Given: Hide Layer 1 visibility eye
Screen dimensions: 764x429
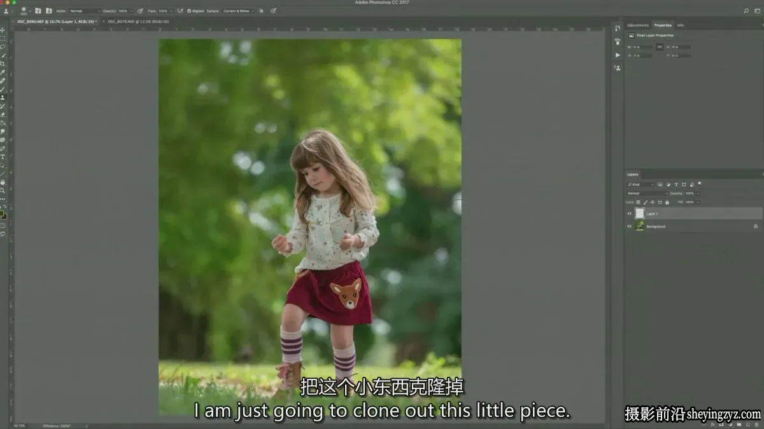Looking at the screenshot, I should pyautogui.click(x=630, y=214).
